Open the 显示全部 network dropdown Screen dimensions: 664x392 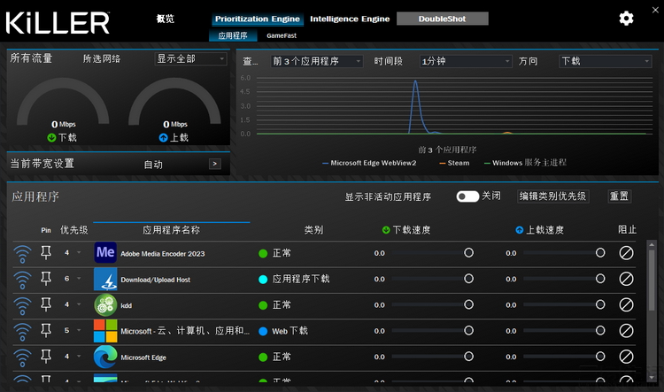[191, 59]
